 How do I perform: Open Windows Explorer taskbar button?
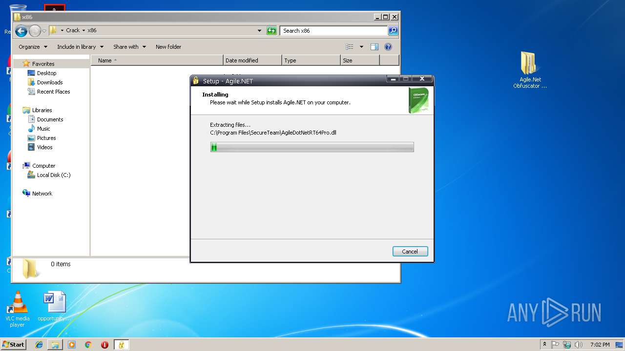point(55,345)
